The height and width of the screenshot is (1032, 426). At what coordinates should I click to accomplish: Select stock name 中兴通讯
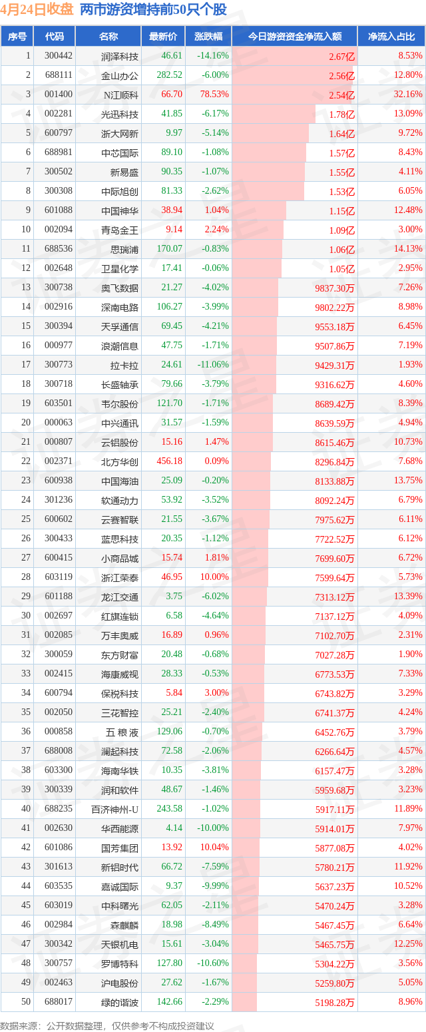120,423
